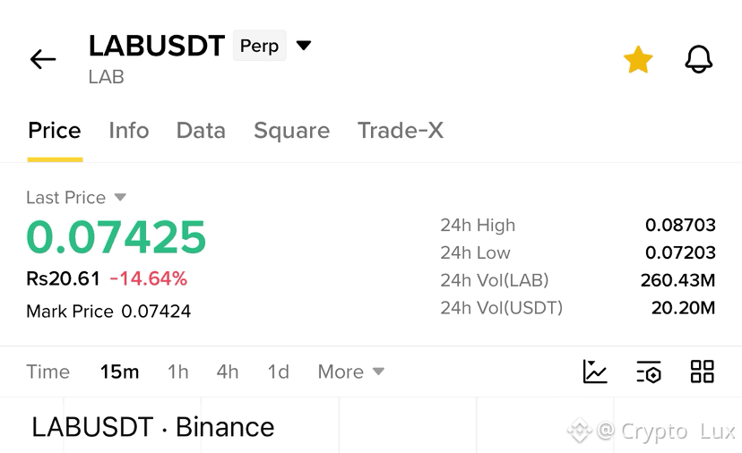Screen dimensions: 742x453
Task: Switch to the Info tab
Action: click(129, 131)
